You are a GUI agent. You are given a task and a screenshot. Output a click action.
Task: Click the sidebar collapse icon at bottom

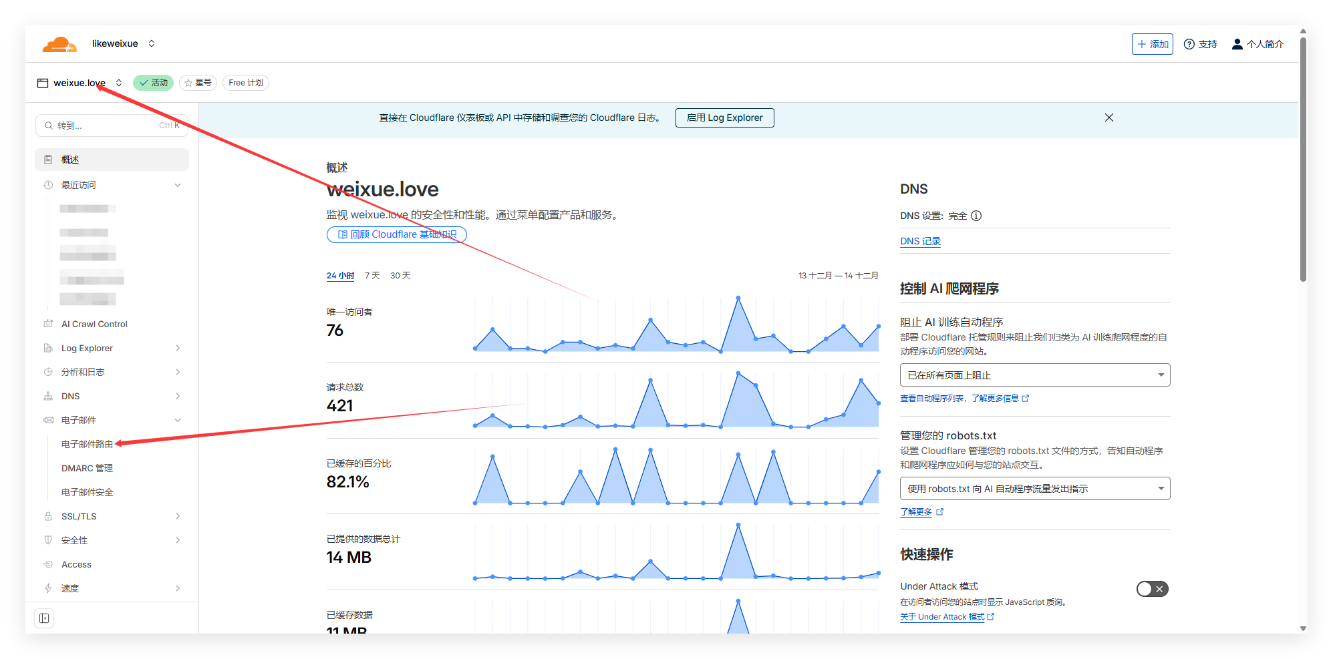pyautogui.click(x=44, y=618)
